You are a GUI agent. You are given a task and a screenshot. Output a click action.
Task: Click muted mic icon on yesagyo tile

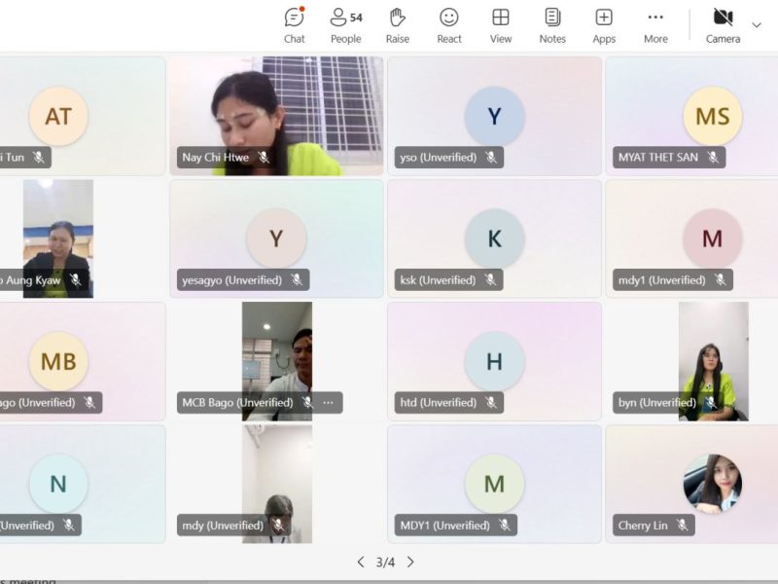click(x=297, y=280)
